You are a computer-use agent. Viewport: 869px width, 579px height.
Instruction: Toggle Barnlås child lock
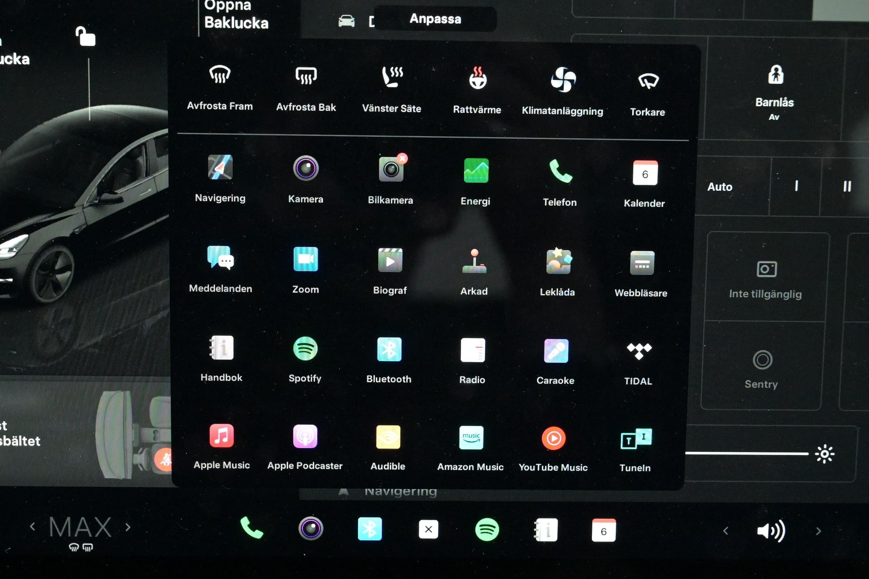coord(775,93)
